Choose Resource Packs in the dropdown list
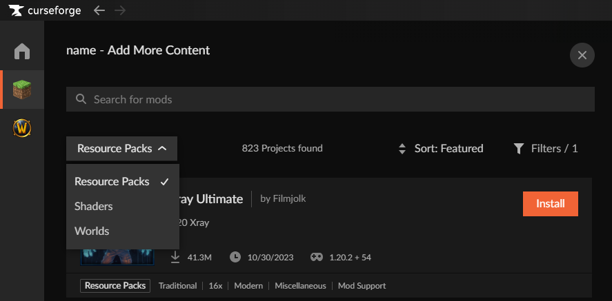Image resolution: width=612 pixels, height=301 pixels. pos(123,181)
